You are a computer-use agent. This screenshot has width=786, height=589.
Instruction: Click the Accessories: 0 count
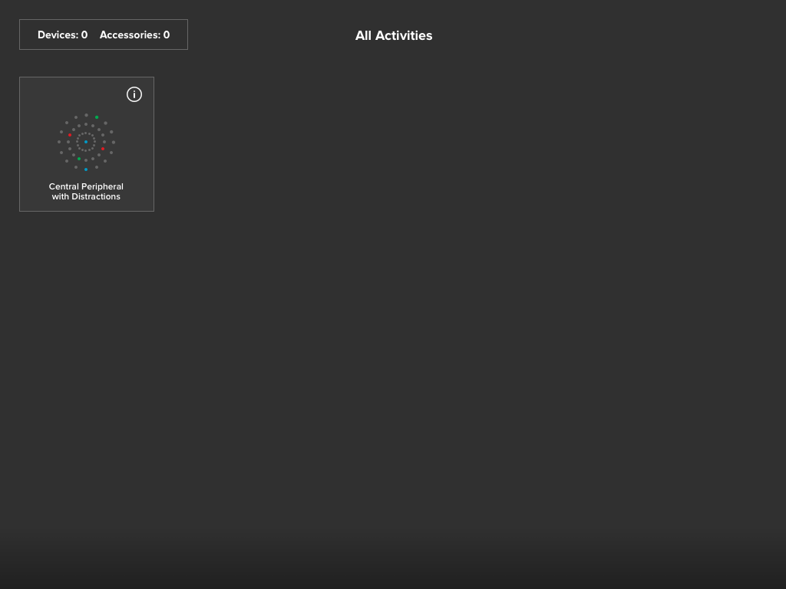[x=135, y=35]
